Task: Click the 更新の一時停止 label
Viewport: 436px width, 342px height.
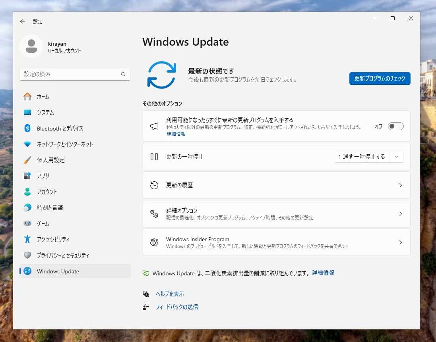Action: 185,157
